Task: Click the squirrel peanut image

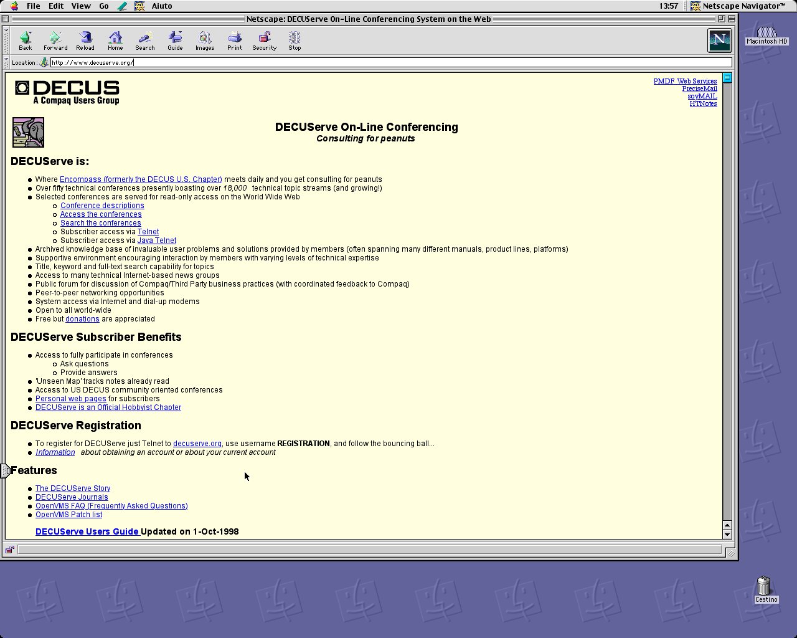Action: 28,132
